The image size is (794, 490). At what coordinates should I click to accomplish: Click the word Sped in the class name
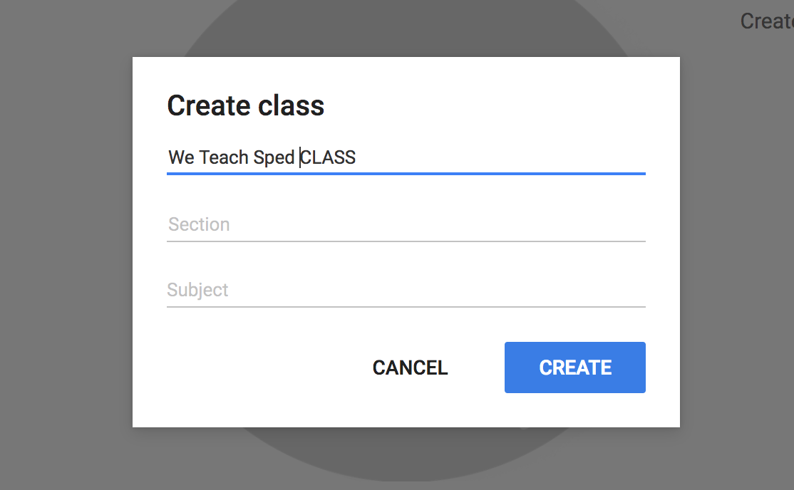point(274,157)
